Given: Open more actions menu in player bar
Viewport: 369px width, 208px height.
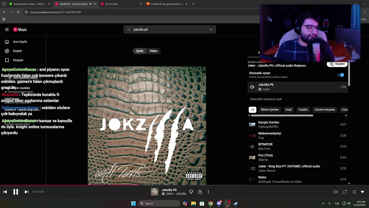Looking at the screenshot, I should pyautogui.click(x=208, y=192).
